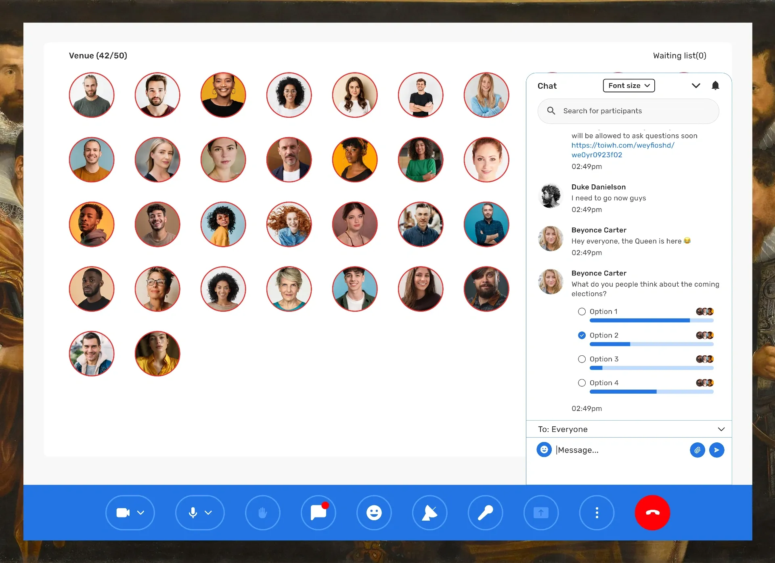Viewport: 775px width, 563px height.
Task: Select the yellow-shirt woman's venue avatar
Action: tap(157, 354)
